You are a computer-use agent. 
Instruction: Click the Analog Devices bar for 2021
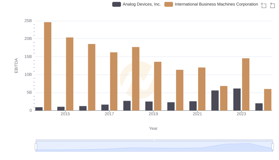[193, 106]
